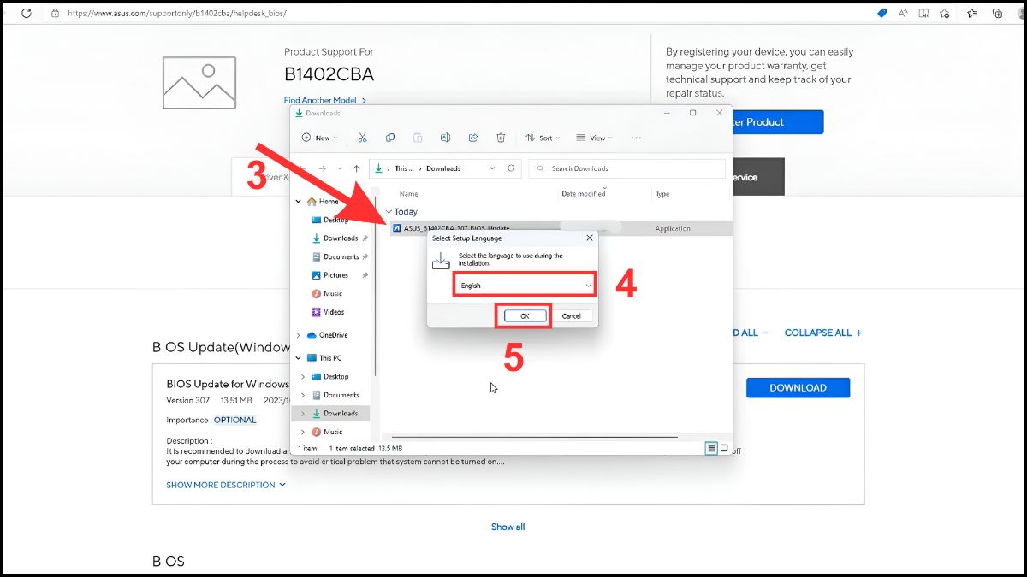The height and width of the screenshot is (577, 1027).
Task: Click Downloads in the breadcrumb path
Action: pyautogui.click(x=443, y=168)
